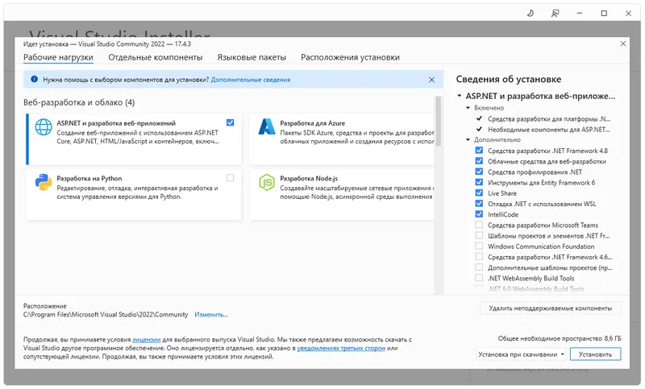Uncheck .NET debugging with WSL
Screen dimensions: 645x389
coord(479,204)
